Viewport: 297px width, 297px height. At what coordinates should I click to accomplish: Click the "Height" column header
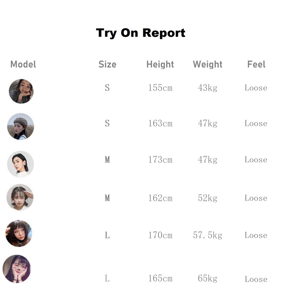[160, 64]
